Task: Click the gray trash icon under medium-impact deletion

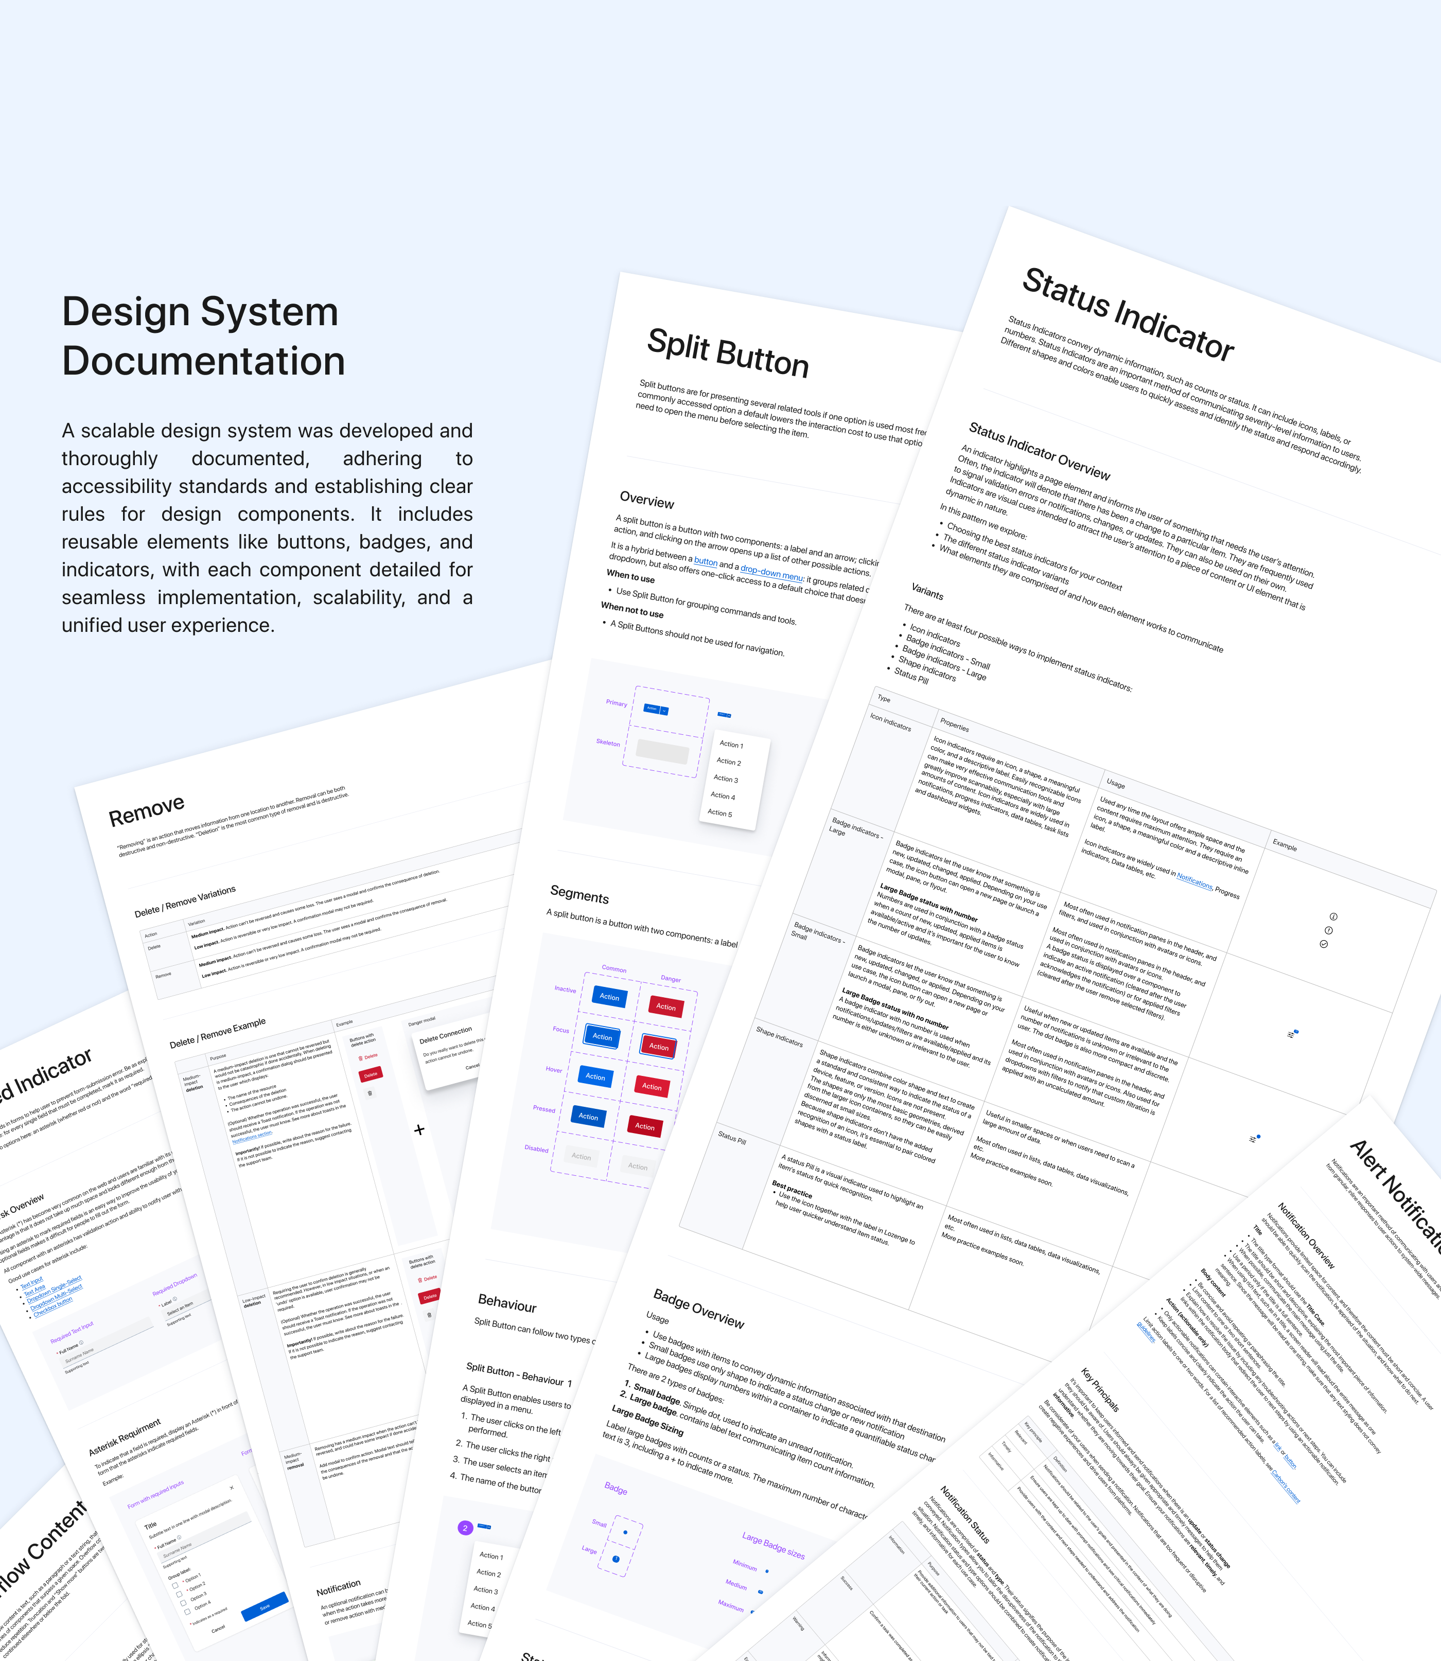Action: pyautogui.click(x=370, y=1093)
